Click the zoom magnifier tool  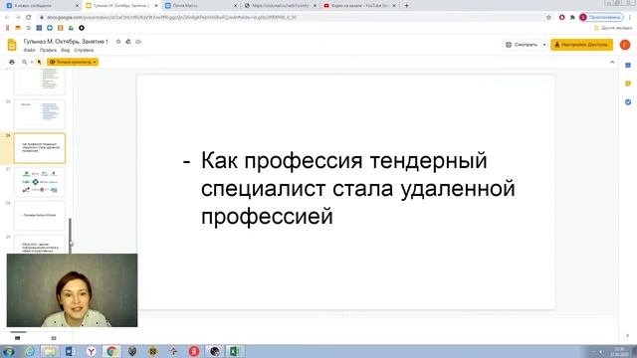[24, 62]
